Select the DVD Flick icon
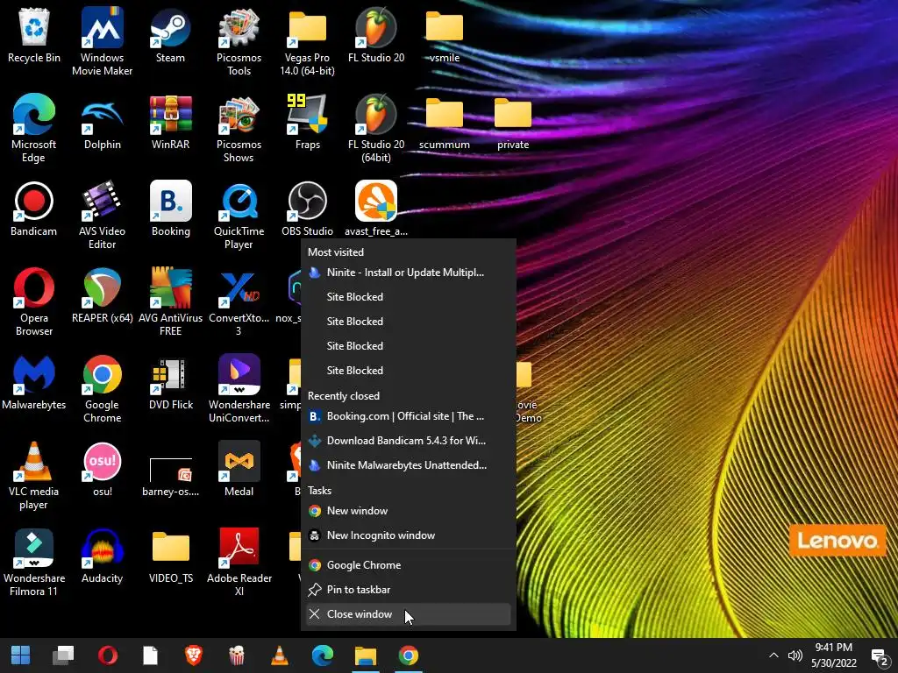The height and width of the screenshot is (673, 898). (170, 383)
